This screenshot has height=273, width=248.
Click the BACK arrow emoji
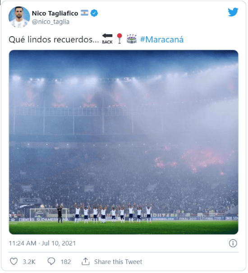[x=107, y=39]
